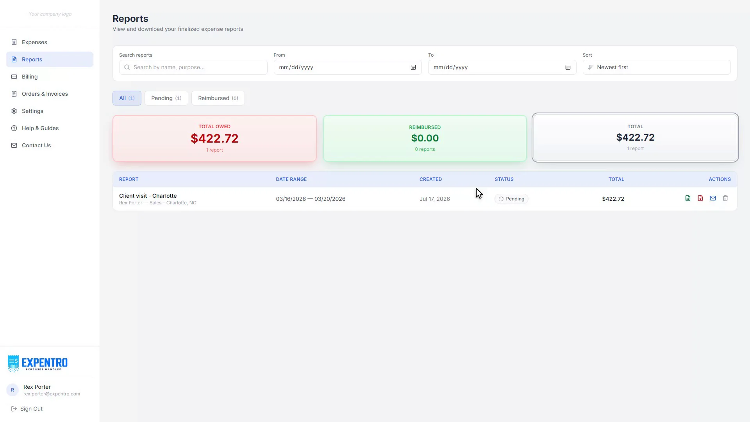The image size is (750, 422).
Task: Switch to the Reimbursed tab
Action: pos(218,98)
